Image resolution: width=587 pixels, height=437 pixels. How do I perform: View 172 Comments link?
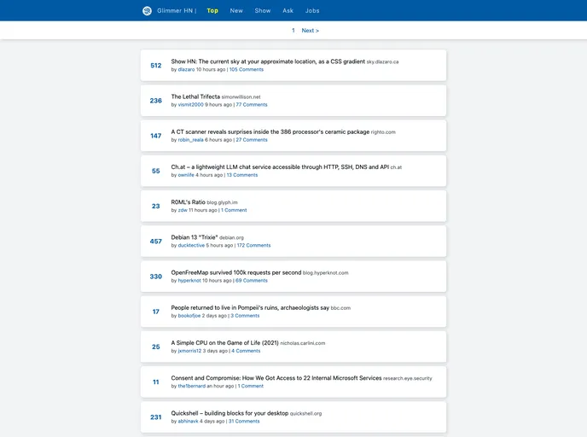coord(253,246)
